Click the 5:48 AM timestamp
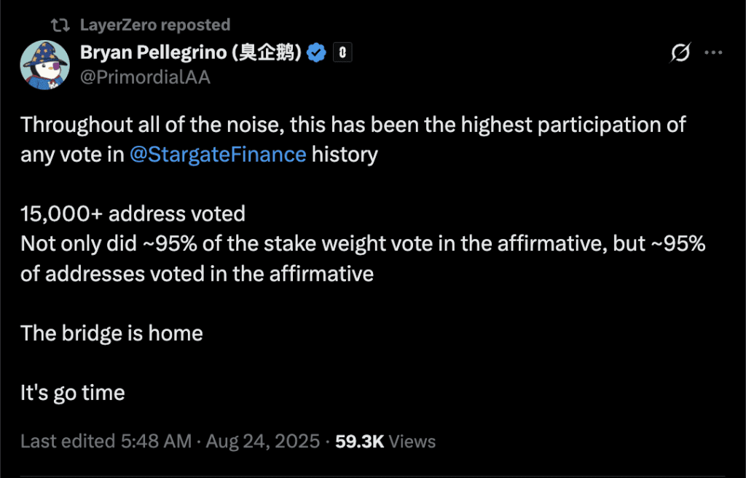Viewport: 746px width, 478px height. [156, 441]
